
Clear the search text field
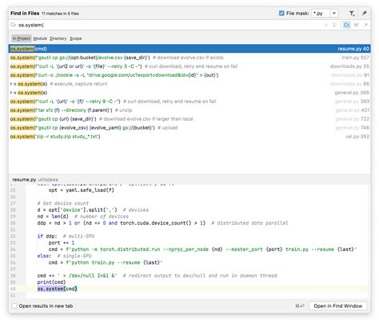[325, 25]
